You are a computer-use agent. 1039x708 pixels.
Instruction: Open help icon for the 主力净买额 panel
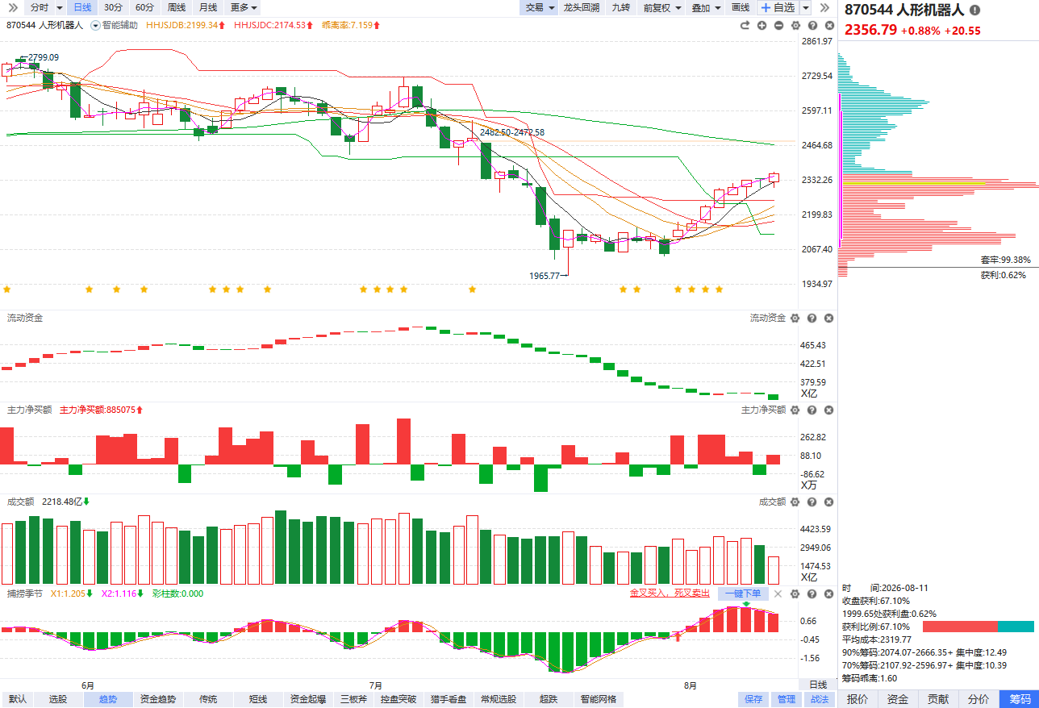[x=812, y=410]
